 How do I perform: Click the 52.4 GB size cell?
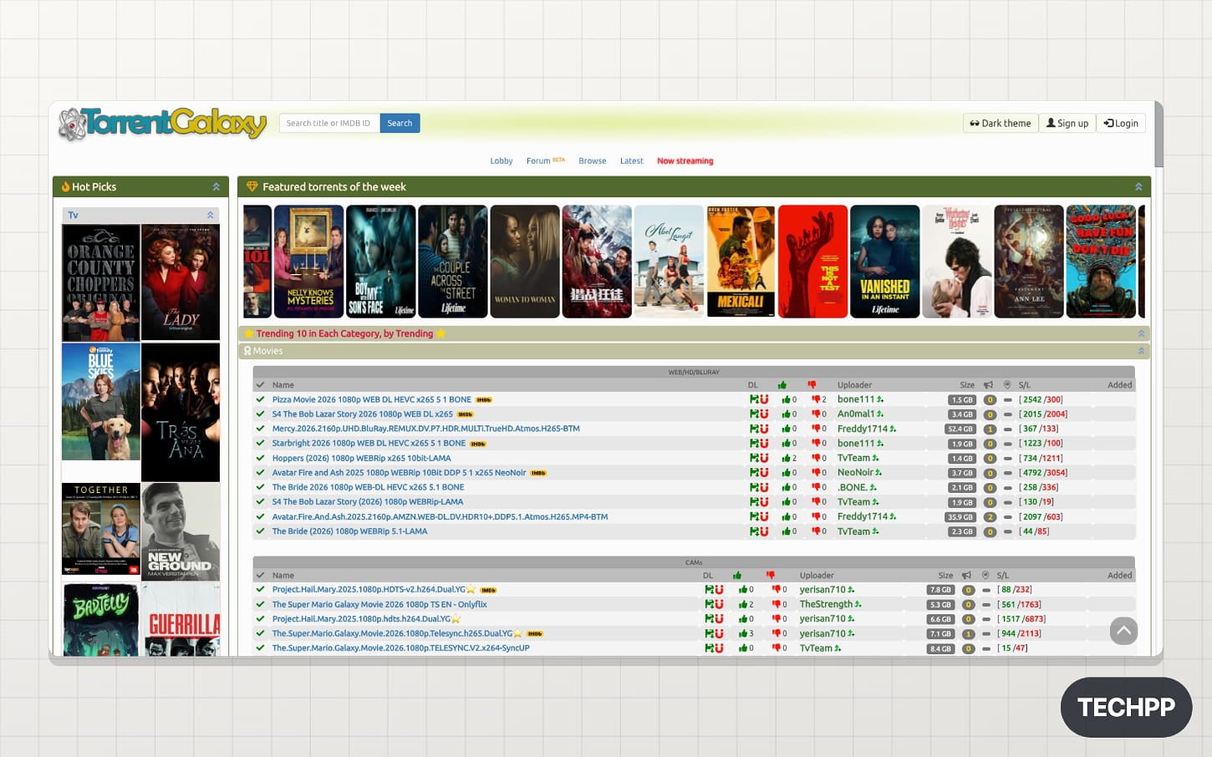pos(960,429)
